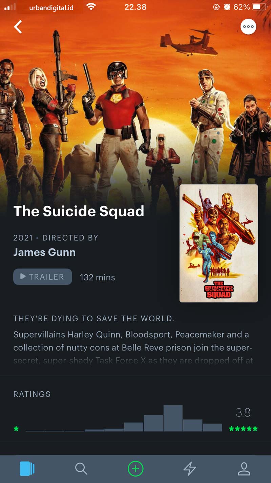The width and height of the screenshot is (271, 483).
Task: Open the three-dot more options menu
Action: click(x=248, y=26)
